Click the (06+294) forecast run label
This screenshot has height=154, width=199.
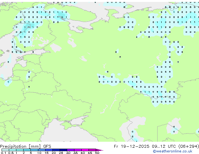tap(189, 146)
